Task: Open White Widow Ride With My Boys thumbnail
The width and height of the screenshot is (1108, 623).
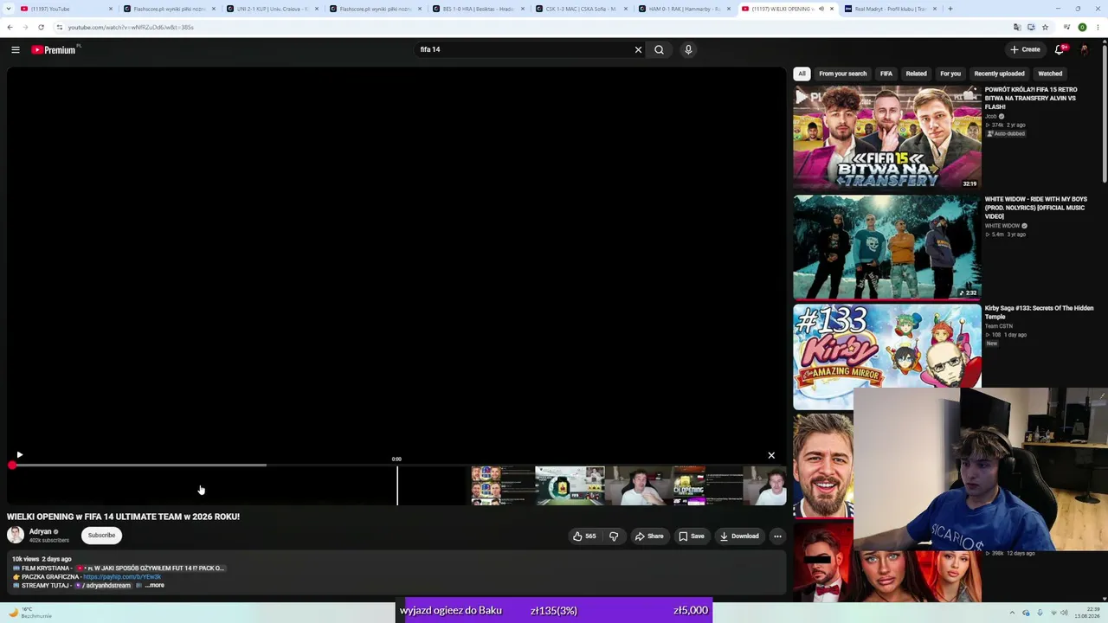Action: pos(887,247)
